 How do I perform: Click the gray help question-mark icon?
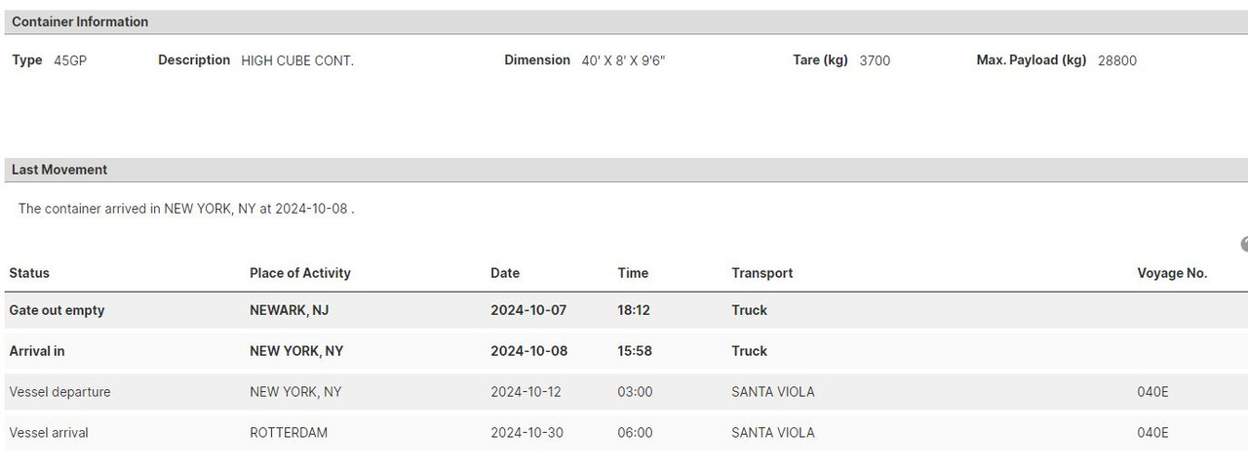point(1244,244)
